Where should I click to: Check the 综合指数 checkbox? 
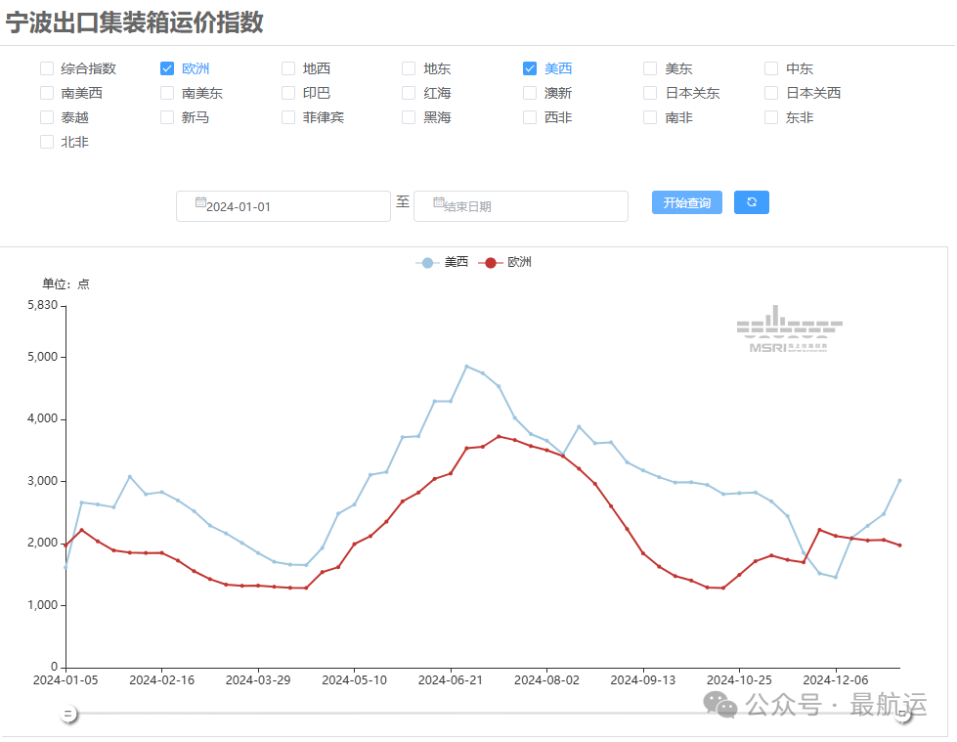47,68
